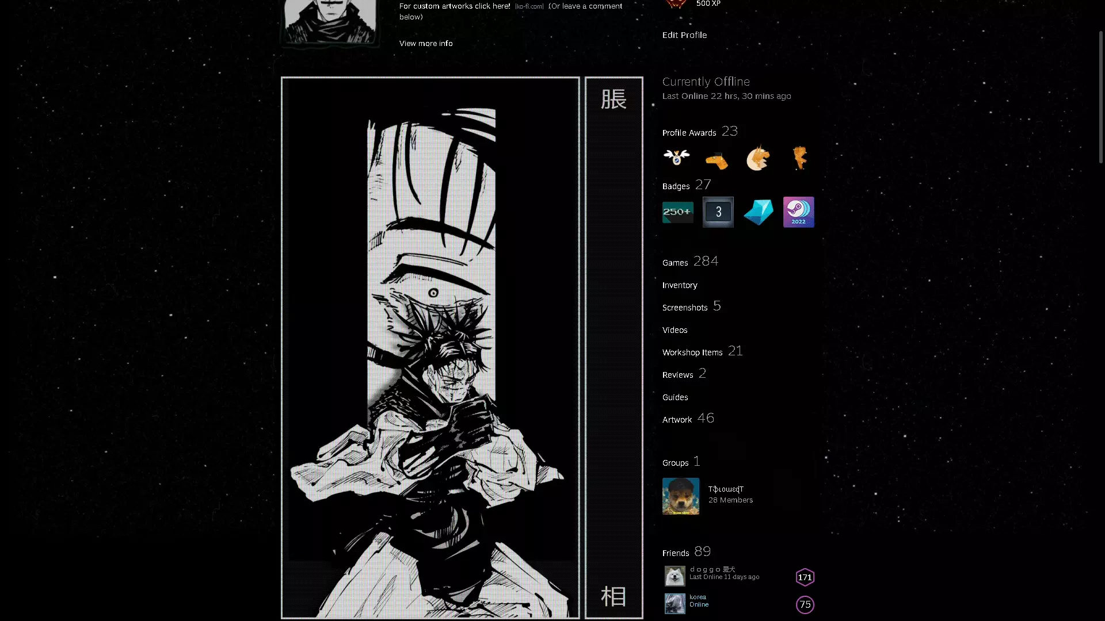Open the Steam 2022 badge
The height and width of the screenshot is (621, 1105).
(x=799, y=212)
